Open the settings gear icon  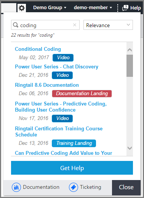tap(22, 8)
